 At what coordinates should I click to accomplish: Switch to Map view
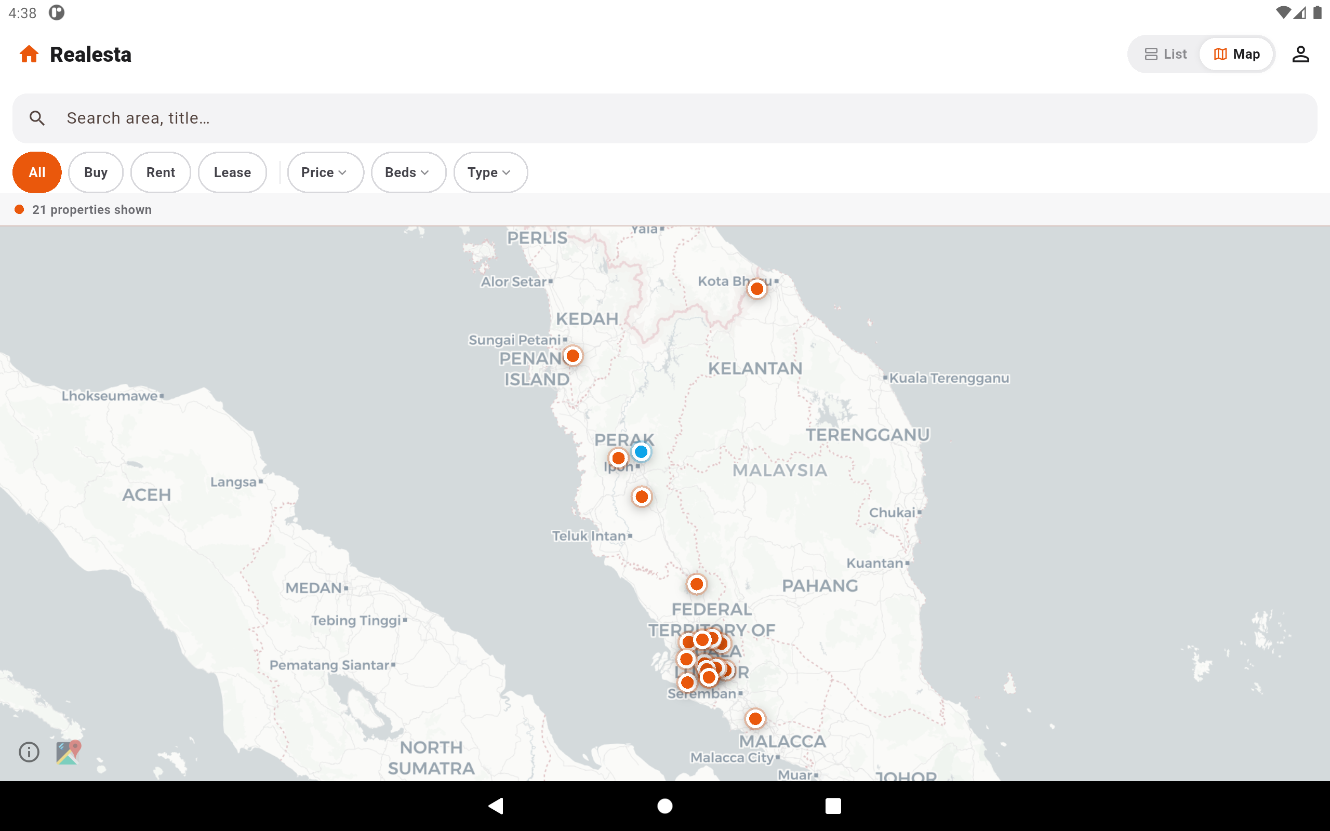coord(1236,54)
